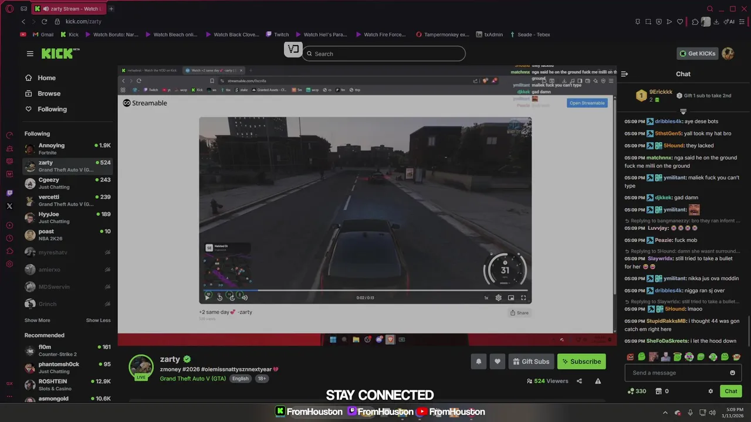Open Cgeezy channel in Following list
Screen dimensions: 751x422
67,183
